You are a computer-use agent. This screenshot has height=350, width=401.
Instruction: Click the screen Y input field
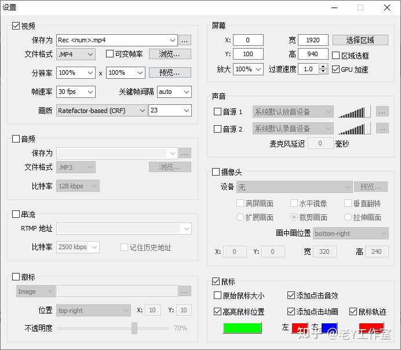tap(248, 54)
